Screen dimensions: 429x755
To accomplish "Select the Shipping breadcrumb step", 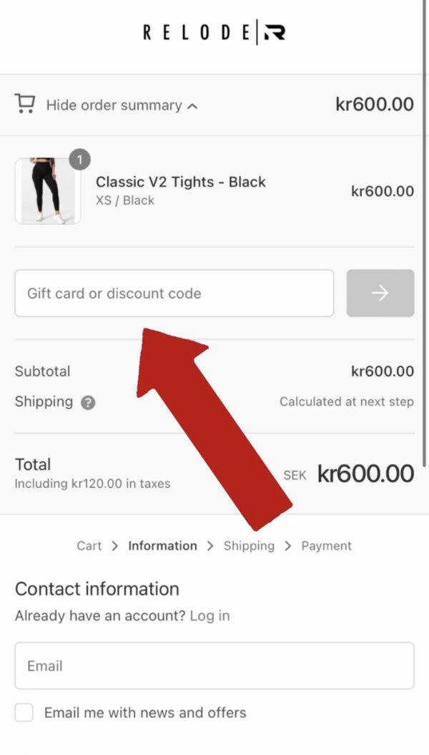I will [x=249, y=545].
